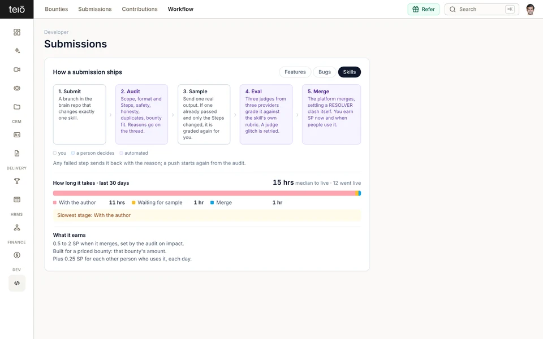Viewport: 543px width, 339px height.
Task: Click the chevron between Eval and Merge
Action: (x=297, y=115)
